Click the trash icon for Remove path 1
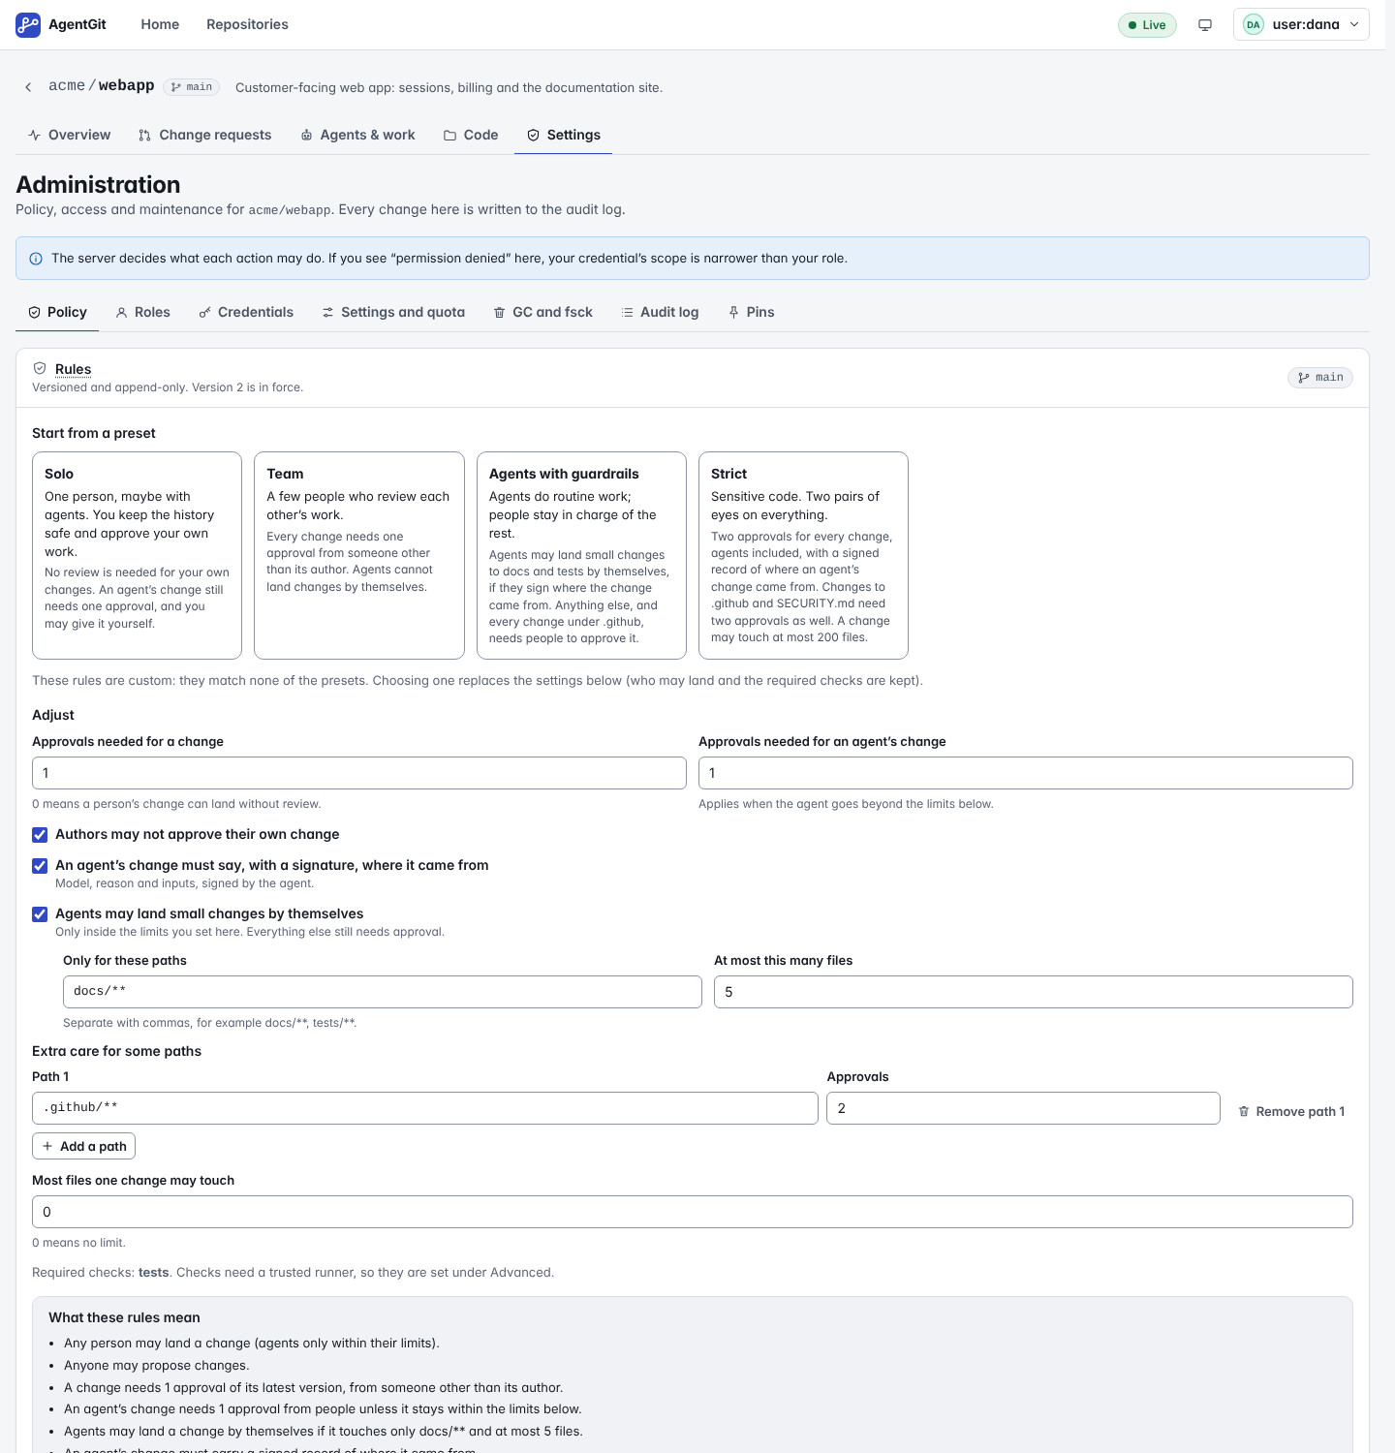 click(1244, 1112)
